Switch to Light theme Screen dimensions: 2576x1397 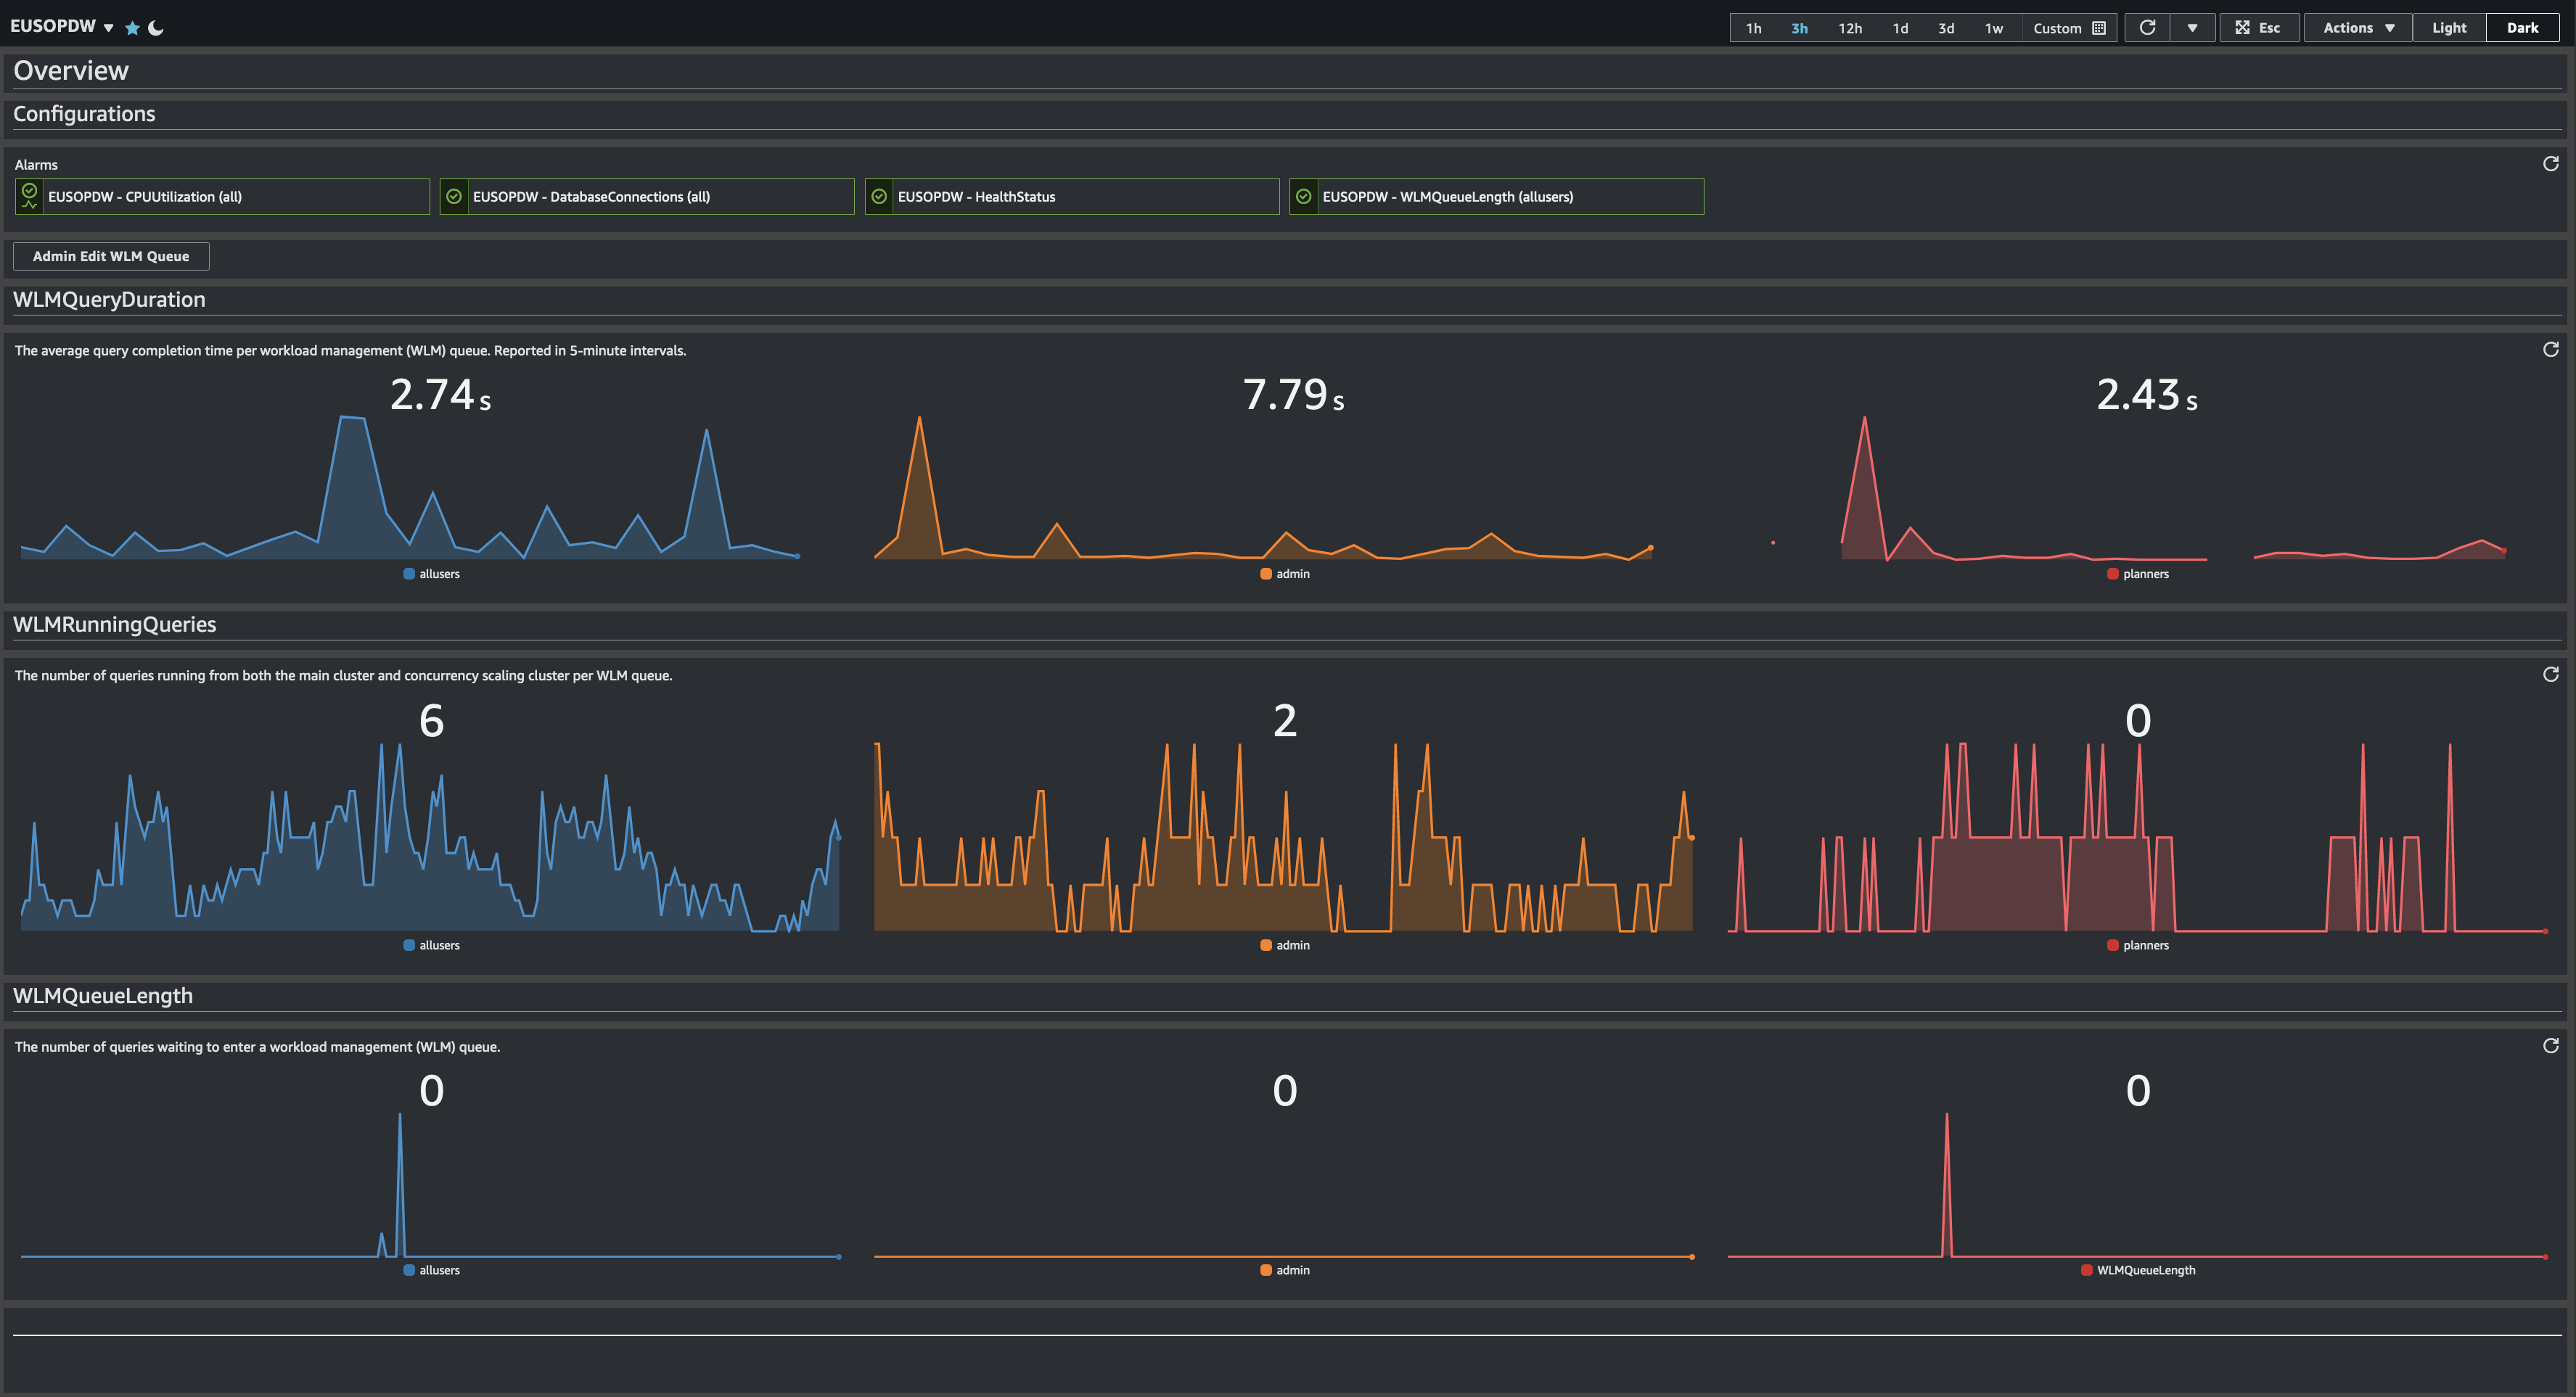point(2449,28)
